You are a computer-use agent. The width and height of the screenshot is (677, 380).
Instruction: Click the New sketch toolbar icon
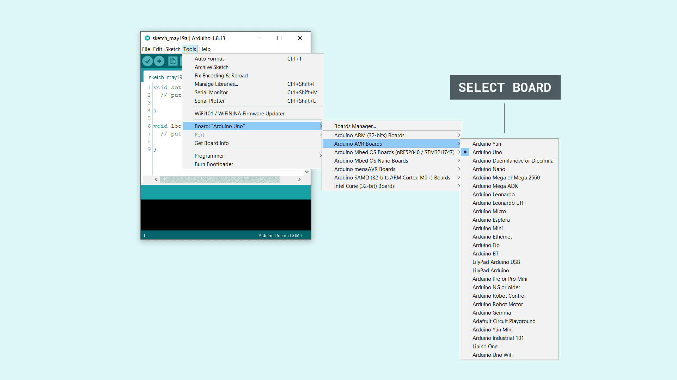[173, 61]
